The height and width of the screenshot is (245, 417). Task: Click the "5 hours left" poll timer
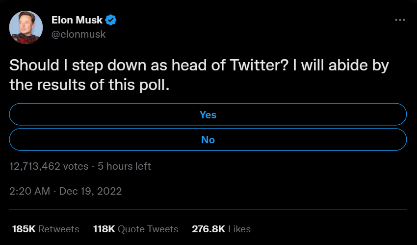pyautogui.click(x=124, y=166)
